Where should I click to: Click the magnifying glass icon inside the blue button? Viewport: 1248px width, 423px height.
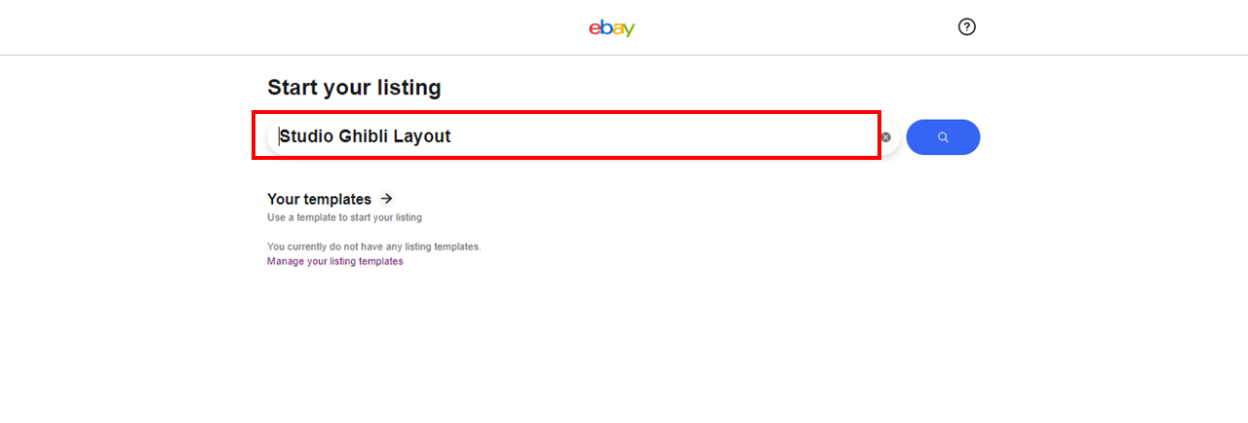pyautogui.click(x=943, y=137)
